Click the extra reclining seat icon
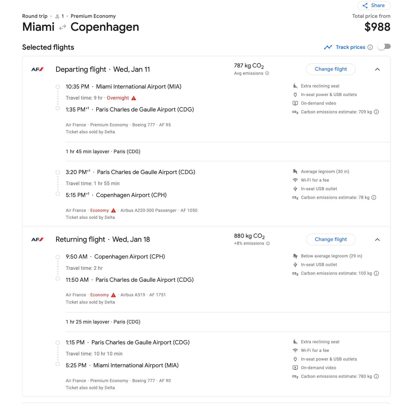The image size is (409, 404). [x=295, y=86]
